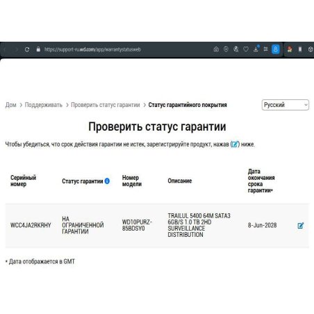Go forward with the browser forward arrow
The image size is (314, 314).
tap(17, 49)
